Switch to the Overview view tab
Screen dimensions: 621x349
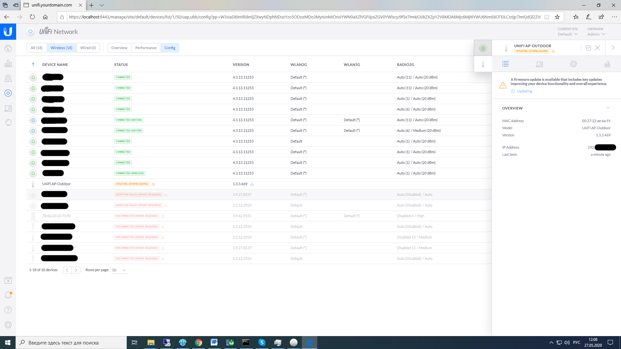point(119,48)
